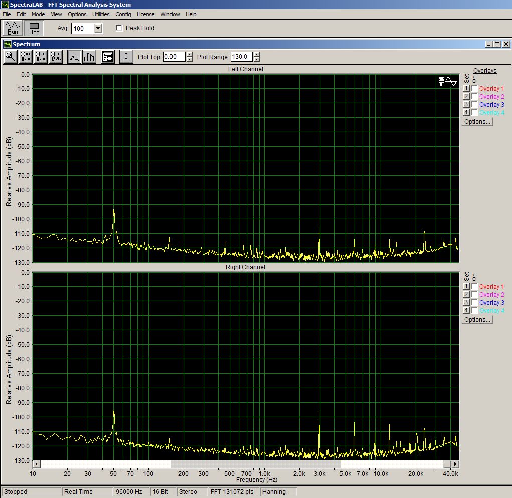Screen dimensions: 512x498
Task: Open the Help menu
Action: click(x=191, y=14)
